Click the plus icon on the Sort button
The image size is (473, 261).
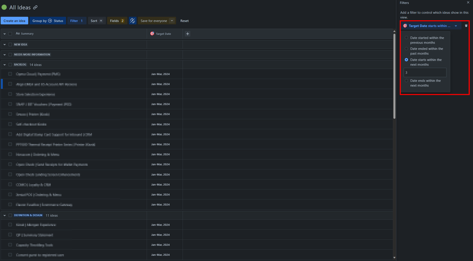point(101,21)
